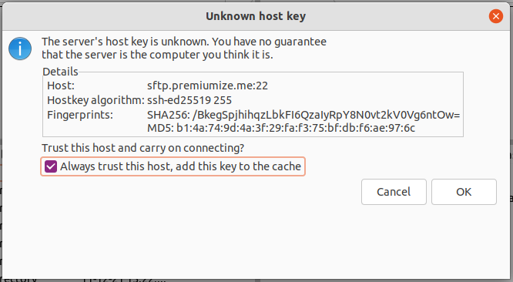513x282 pixels.
Task: Click the MD5 fingerprint string
Action: (281, 128)
